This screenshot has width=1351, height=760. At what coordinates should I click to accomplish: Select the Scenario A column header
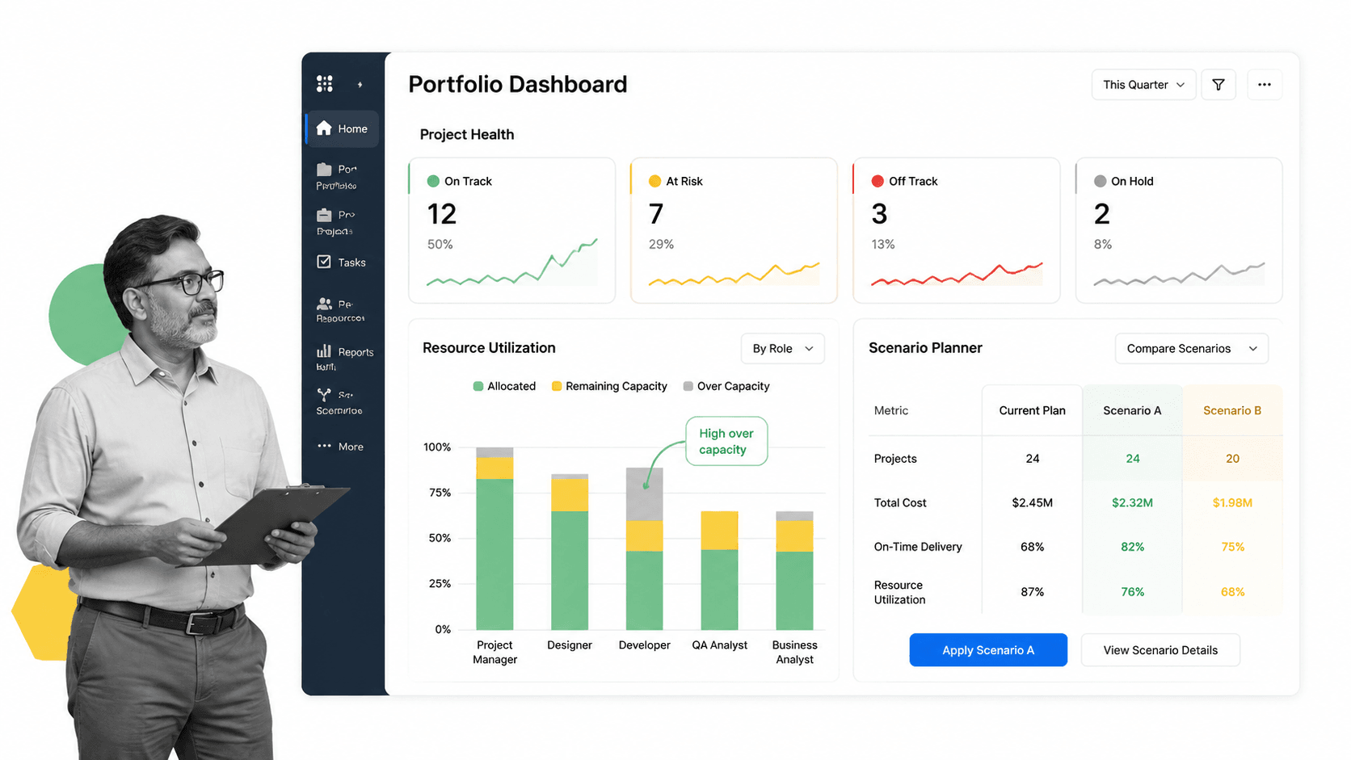click(1132, 410)
